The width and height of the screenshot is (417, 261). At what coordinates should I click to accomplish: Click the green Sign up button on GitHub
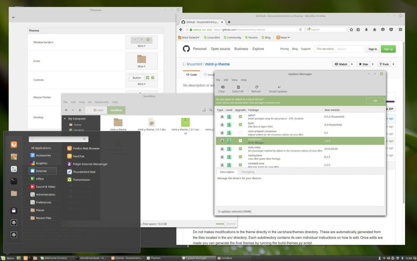pyautogui.click(x=388, y=49)
